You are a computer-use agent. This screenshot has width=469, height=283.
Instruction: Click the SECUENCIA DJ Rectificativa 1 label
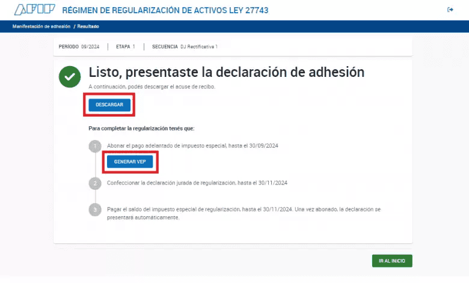pos(185,46)
